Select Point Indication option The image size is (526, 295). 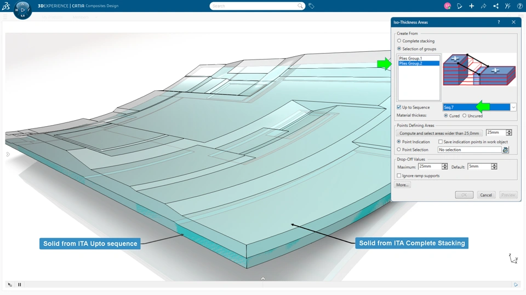click(399, 141)
